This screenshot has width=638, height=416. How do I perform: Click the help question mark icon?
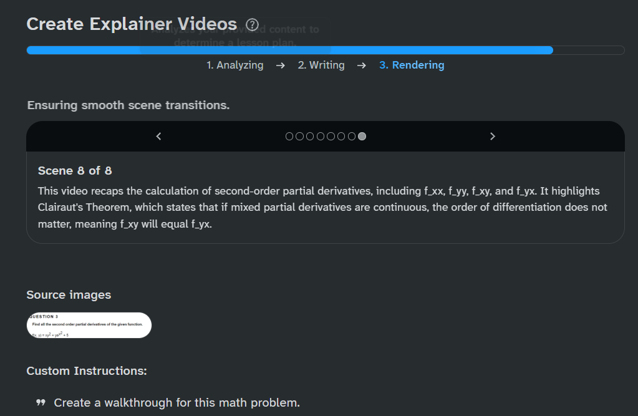pyautogui.click(x=252, y=24)
